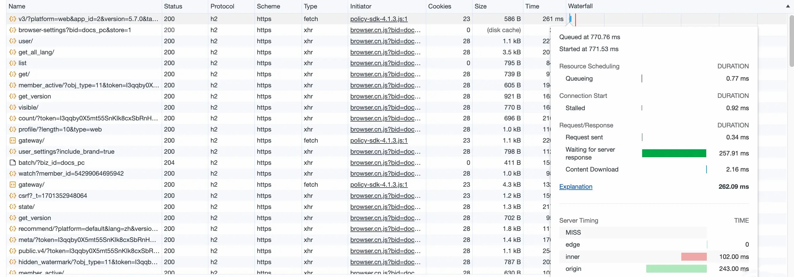Click the icon beside the 4.3 kB gateway/ request
The height and width of the screenshot is (277, 794).
tap(12, 185)
